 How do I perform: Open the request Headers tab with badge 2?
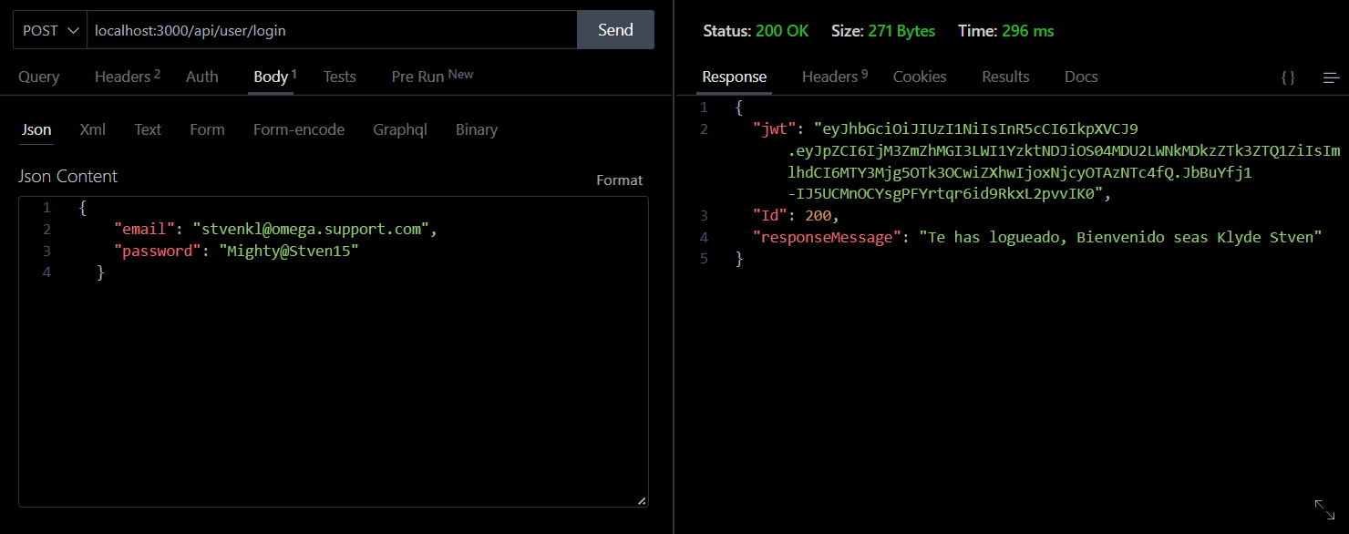(x=127, y=77)
